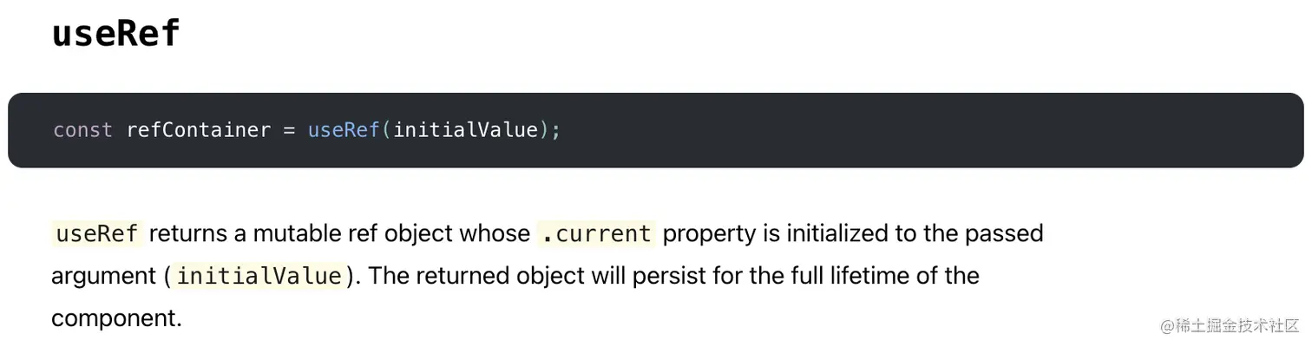The image size is (1312, 347).
Task: Click the word "component." on the last line
Action: click(117, 319)
